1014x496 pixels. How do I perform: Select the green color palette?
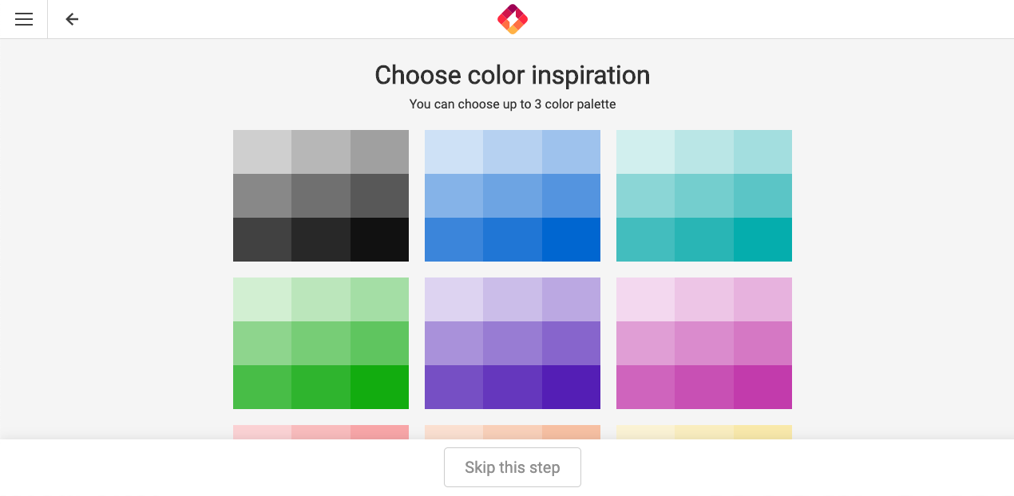(320, 343)
